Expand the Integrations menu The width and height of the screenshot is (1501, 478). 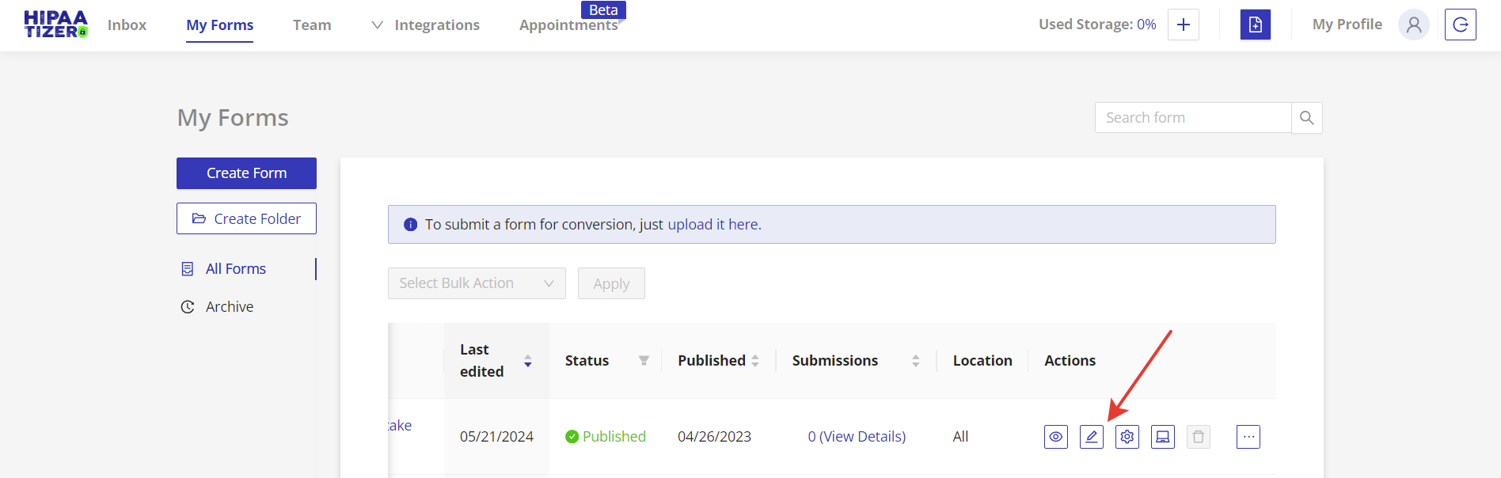[x=426, y=25]
